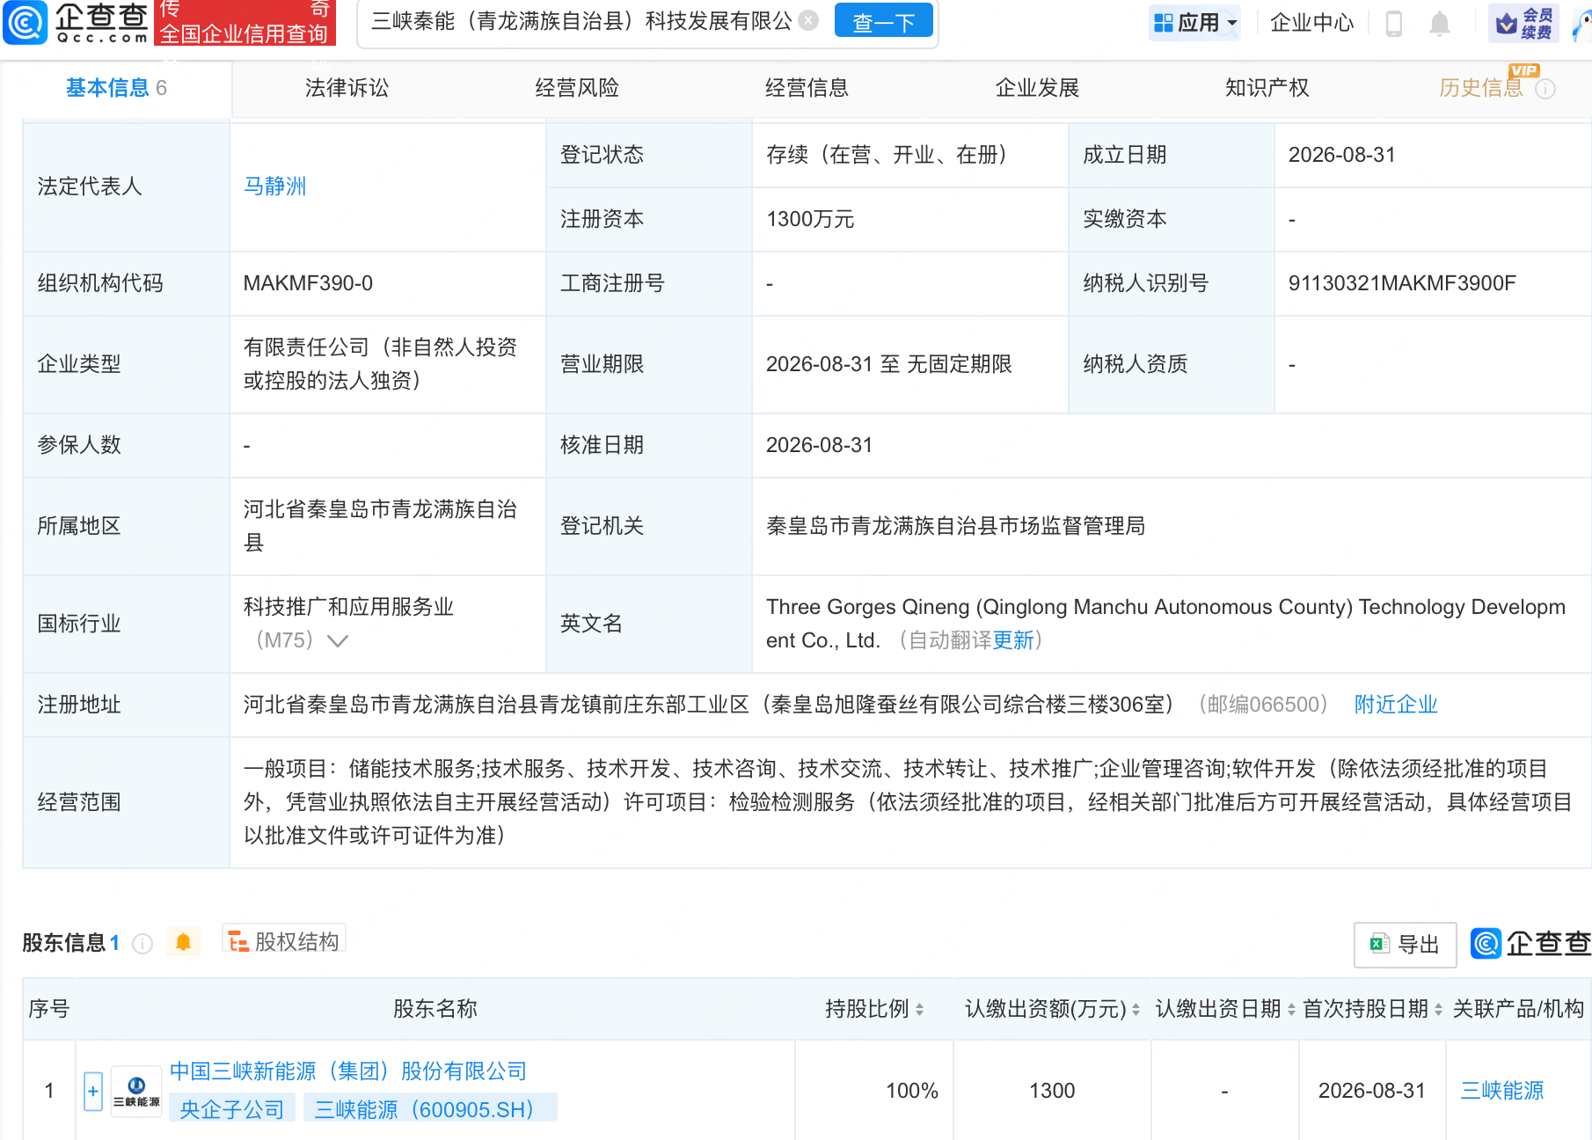Switch to the 知识产权 tab
The height and width of the screenshot is (1140, 1592).
[x=1267, y=88]
